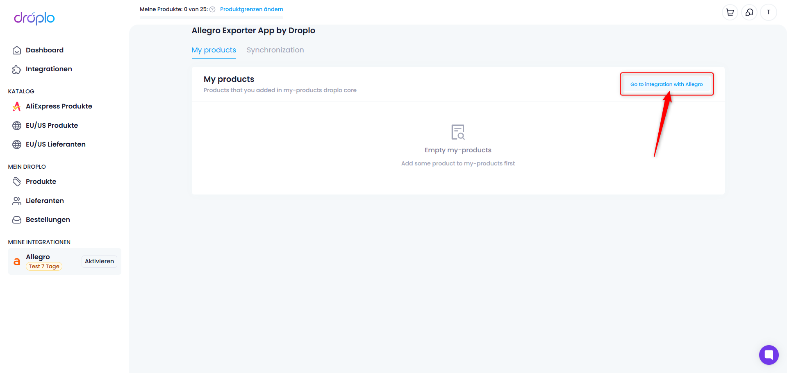787x373 pixels.
Task: Select the My products tab
Action: [214, 50]
